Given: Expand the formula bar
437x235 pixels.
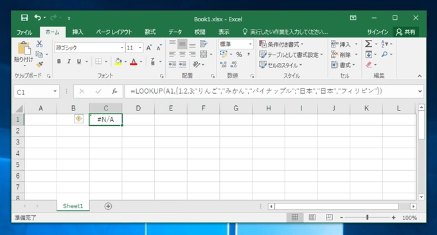Looking at the screenshot, I should point(420,91).
